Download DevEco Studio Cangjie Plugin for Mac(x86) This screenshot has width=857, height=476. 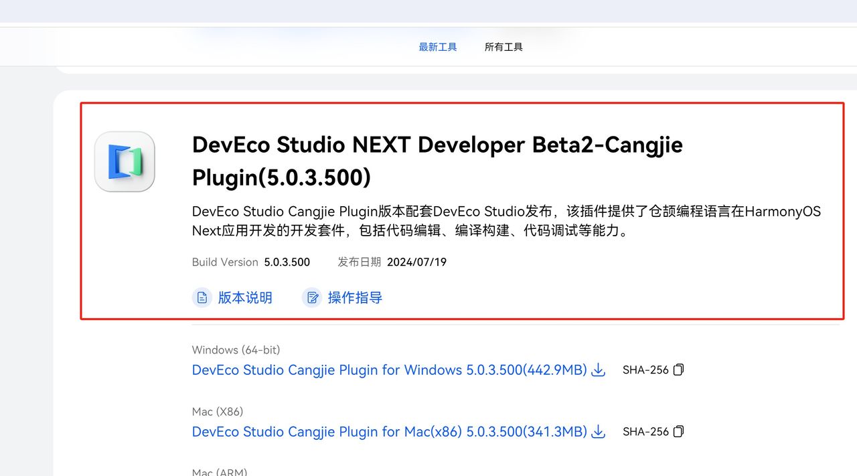point(388,432)
